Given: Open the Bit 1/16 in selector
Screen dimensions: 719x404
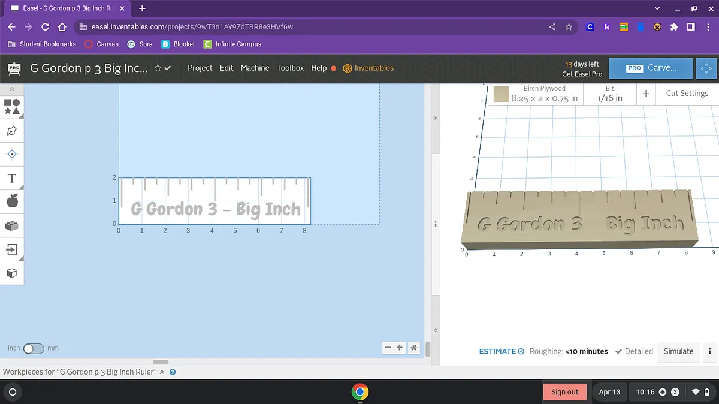Looking at the screenshot, I should point(609,94).
